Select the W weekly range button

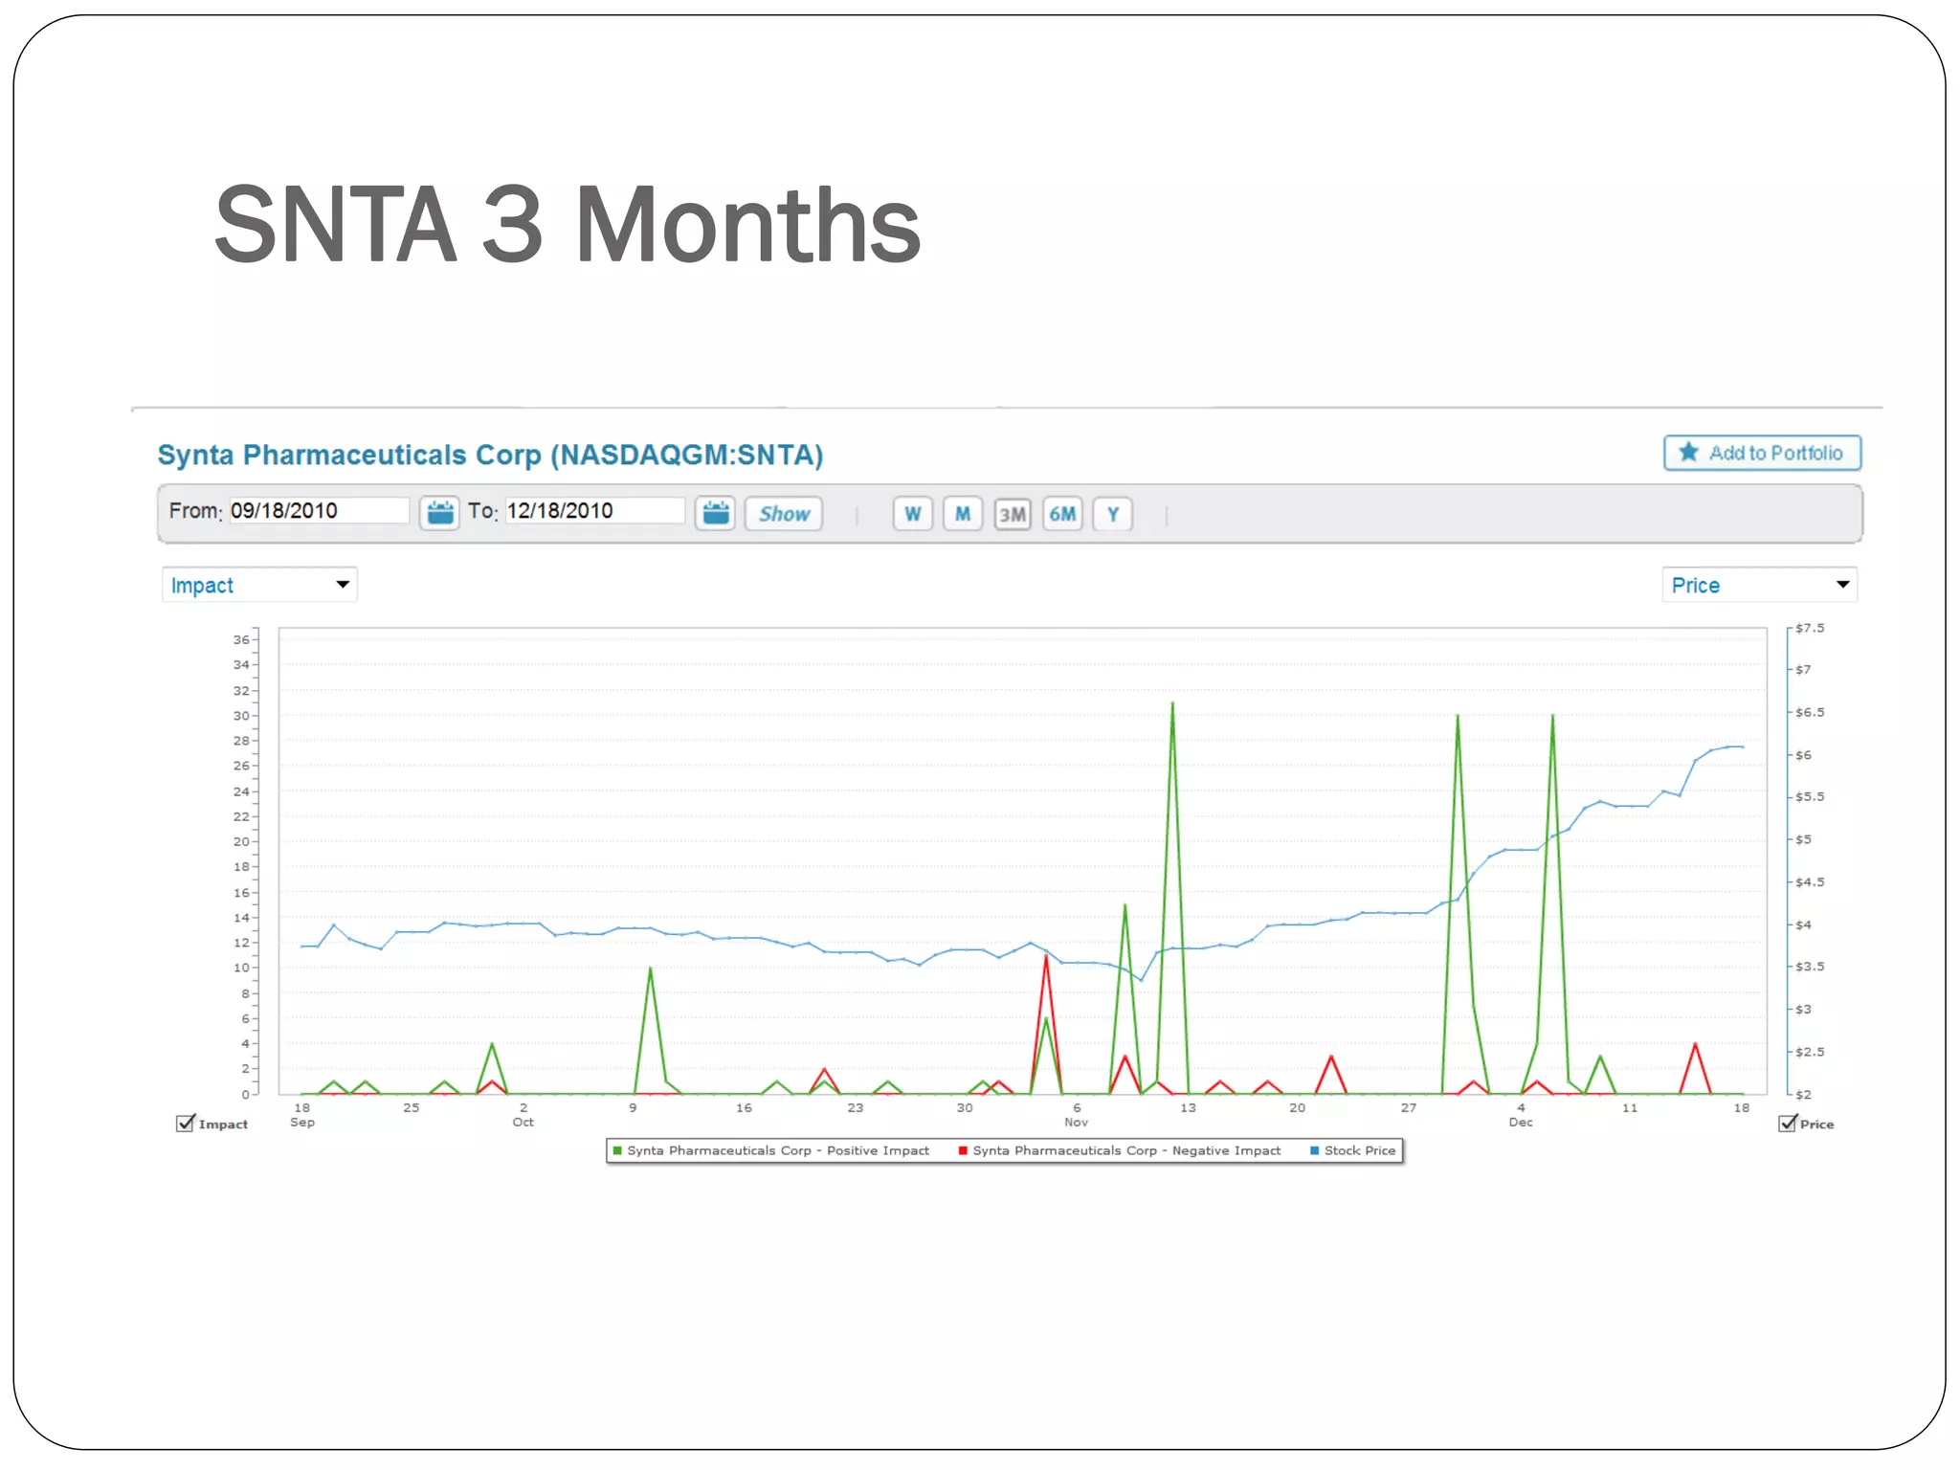[x=912, y=514]
